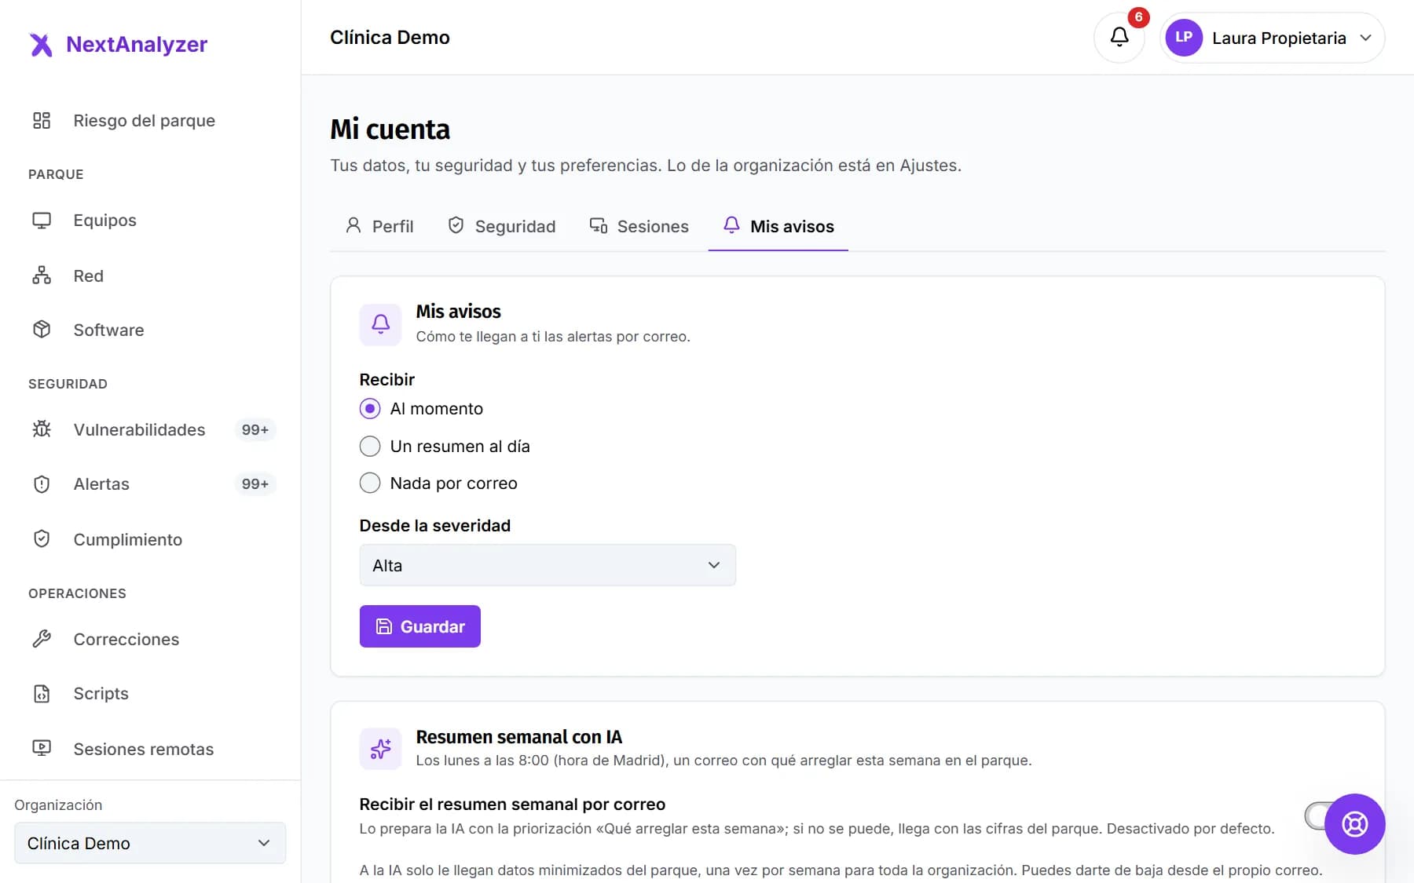Click the Riesgo del parque dashboard icon
Viewport: 1414px width, 883px height.
[42, 120]
